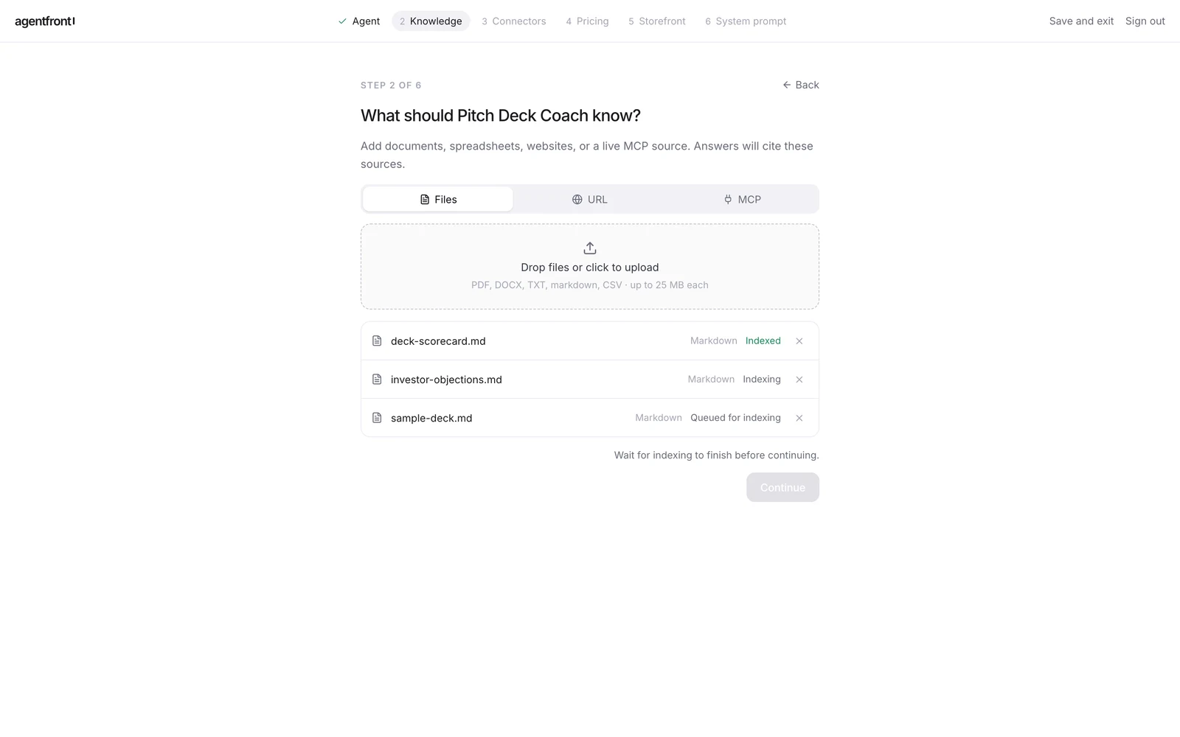Click the plug icon on the MCP tab
Screen dimensions: 1180x737
(728, 200)
